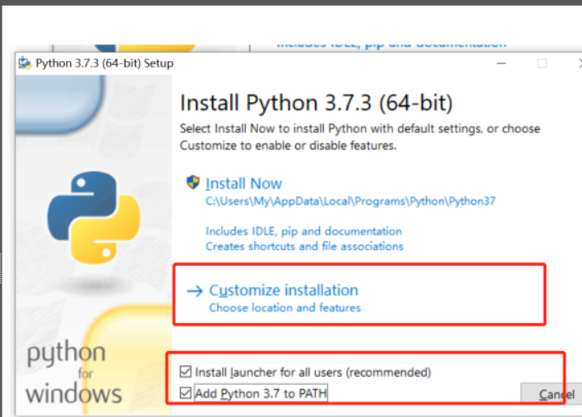Click the Python installer icon in title bar
This screenshot has height=417, width=582.
pos(25,63)
